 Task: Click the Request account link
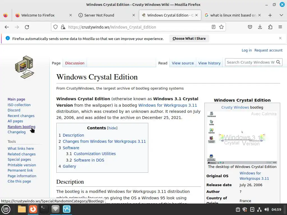pyautogui.click(x=268, y=50)
